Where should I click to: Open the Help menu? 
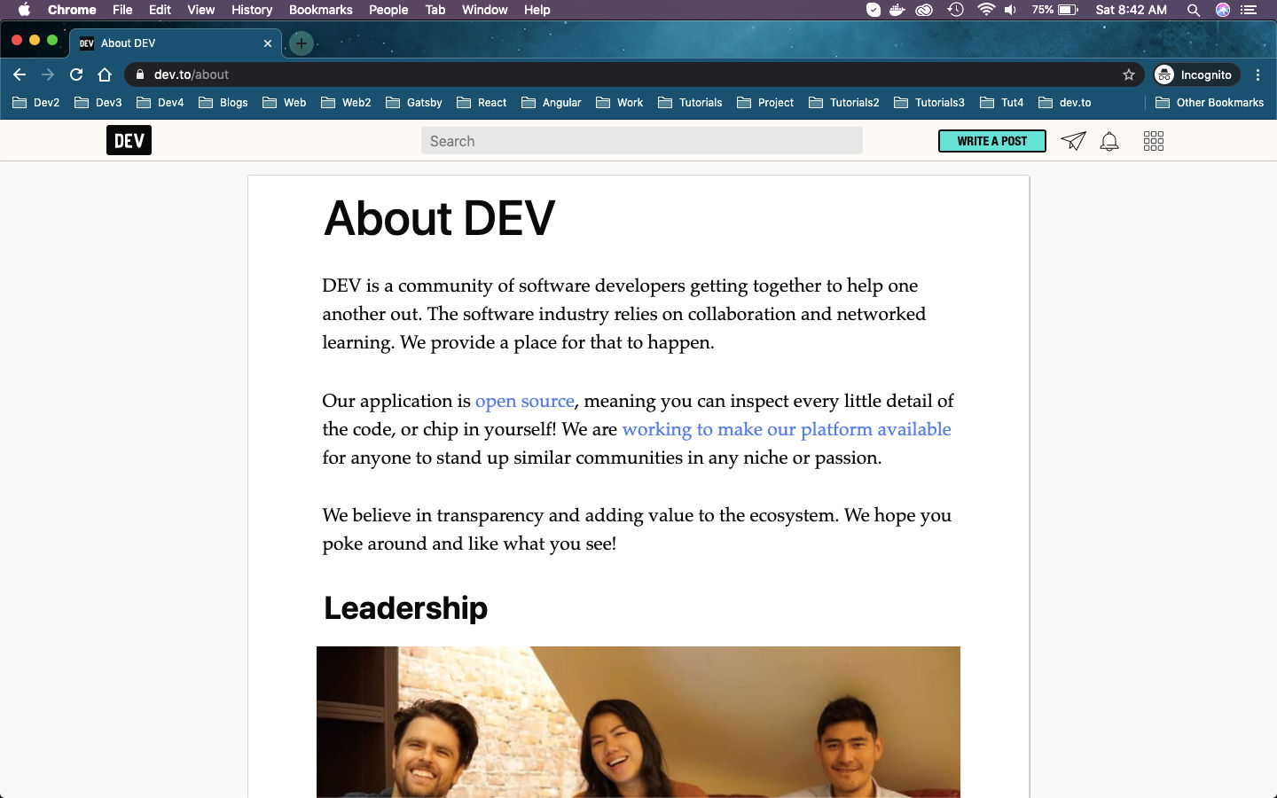(x=537, y=10)
